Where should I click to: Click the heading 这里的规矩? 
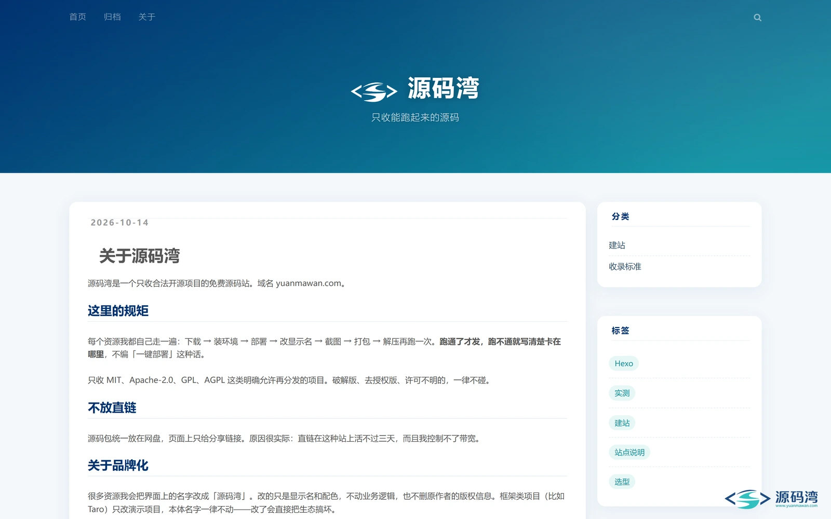118,311
